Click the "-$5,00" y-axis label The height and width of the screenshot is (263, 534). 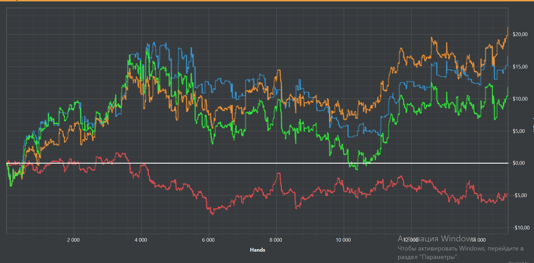tap(520, 195)
